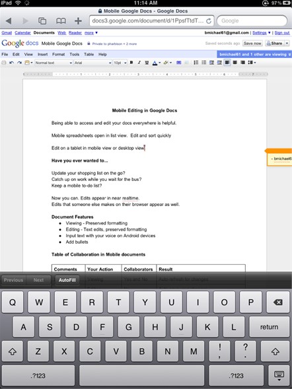Toggle underline formatting button
The image size is (292, 389).
coord(147,63)
